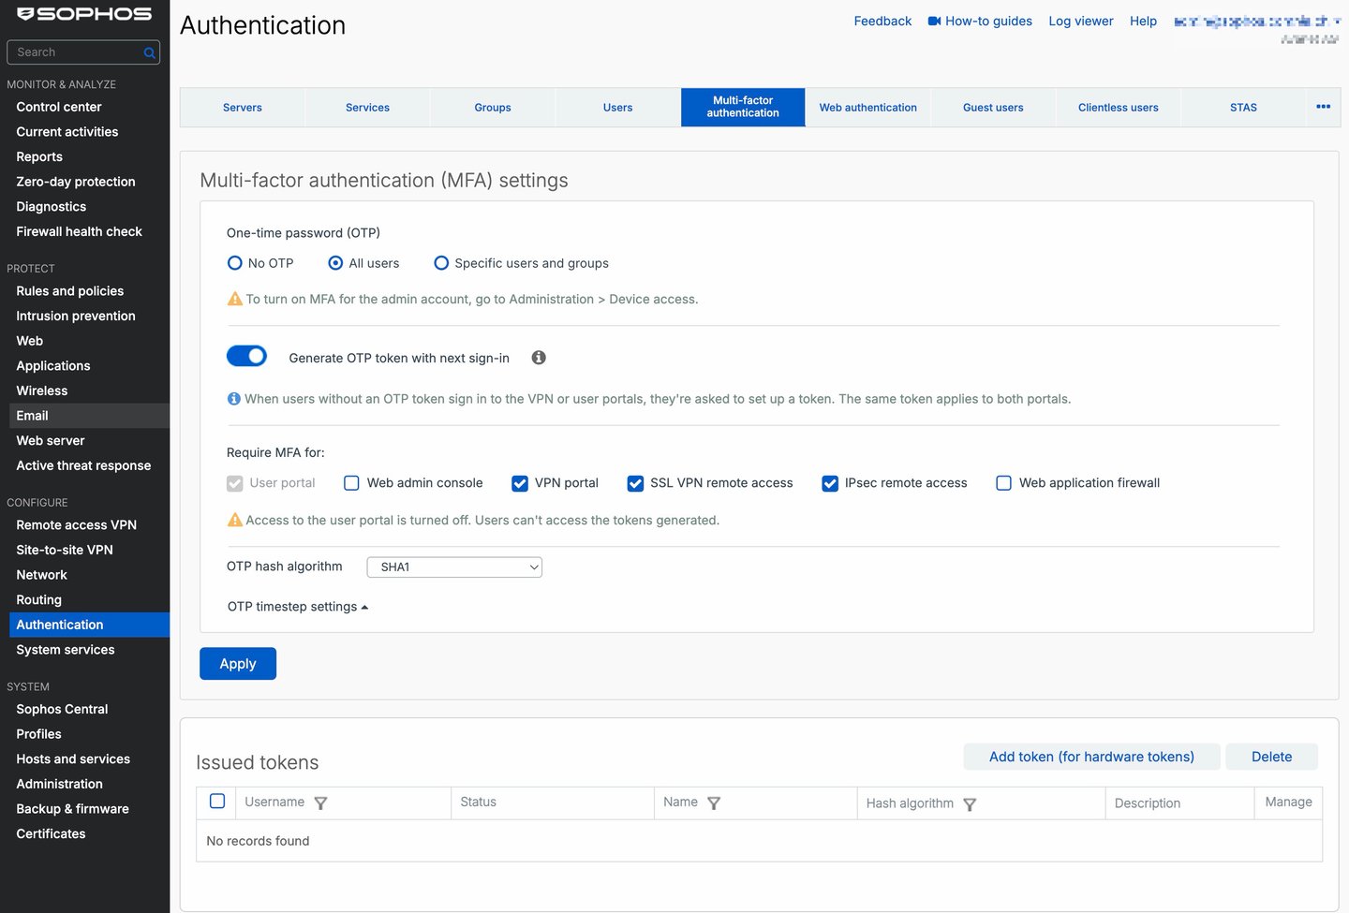Collapse the OTP timestep settings section
This screenshot has height=913, width=1349.
(x=298, y=607)
